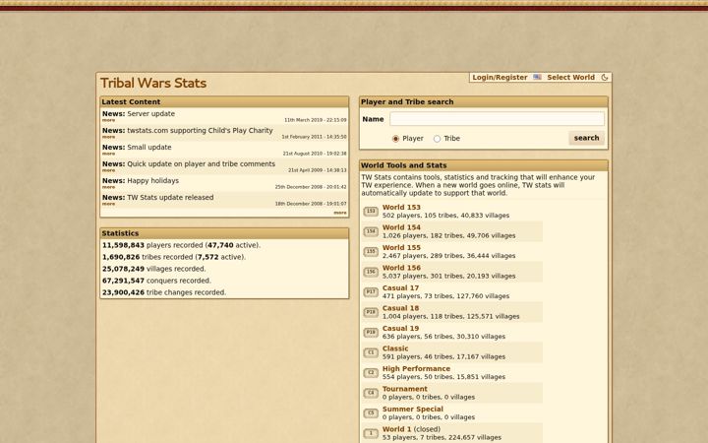Open the World 156 link
Image resolution: width=708 pixels, height=443 pixels.
(x=401, y=268)
